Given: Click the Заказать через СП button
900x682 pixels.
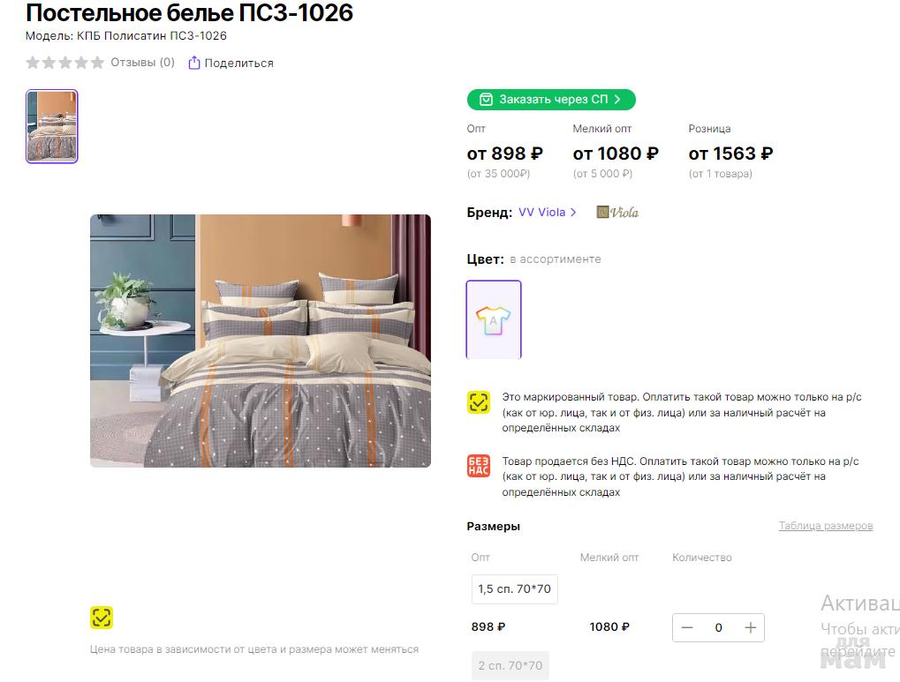Looking at the screenshot, I should click(551, 100).
